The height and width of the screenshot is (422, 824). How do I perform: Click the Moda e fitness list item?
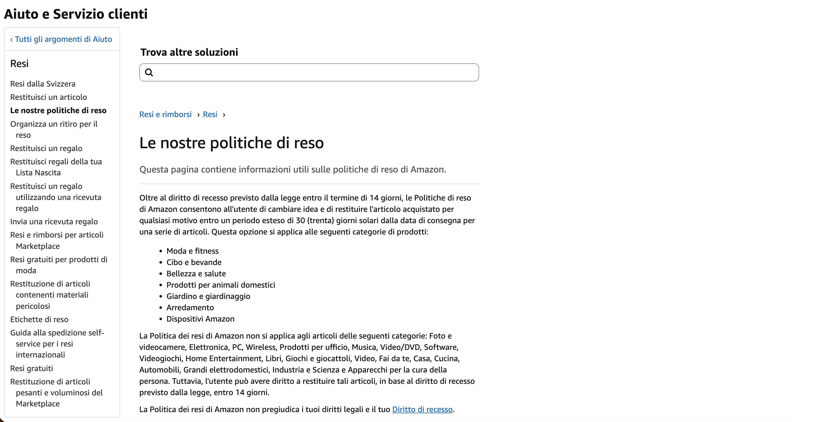point(193,251)
